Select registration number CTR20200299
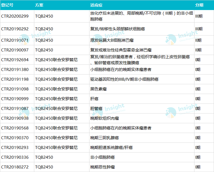The width and height of the screenshot is (214, 172). pyautogui.click(x=15, y=16)
